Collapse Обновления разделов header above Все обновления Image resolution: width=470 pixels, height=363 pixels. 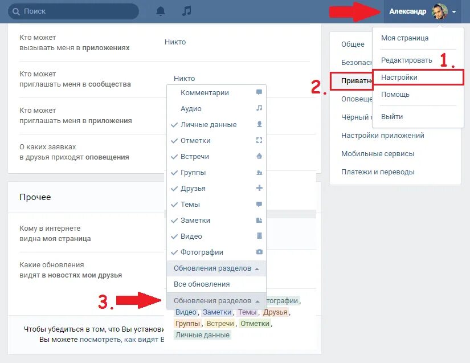pyautogui.click(x=216, y=268)
